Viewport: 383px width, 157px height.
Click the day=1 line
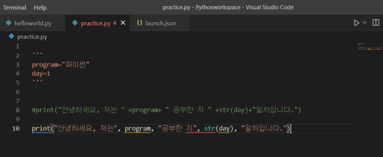pyautogui.click(x=41, y=74)
